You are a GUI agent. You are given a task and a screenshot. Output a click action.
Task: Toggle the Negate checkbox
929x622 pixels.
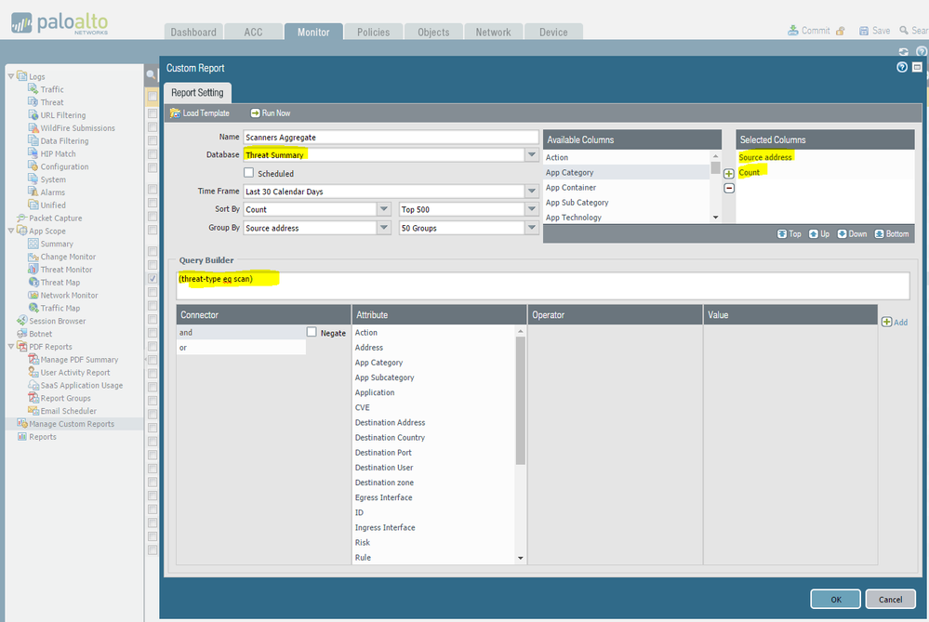(312, 333)
